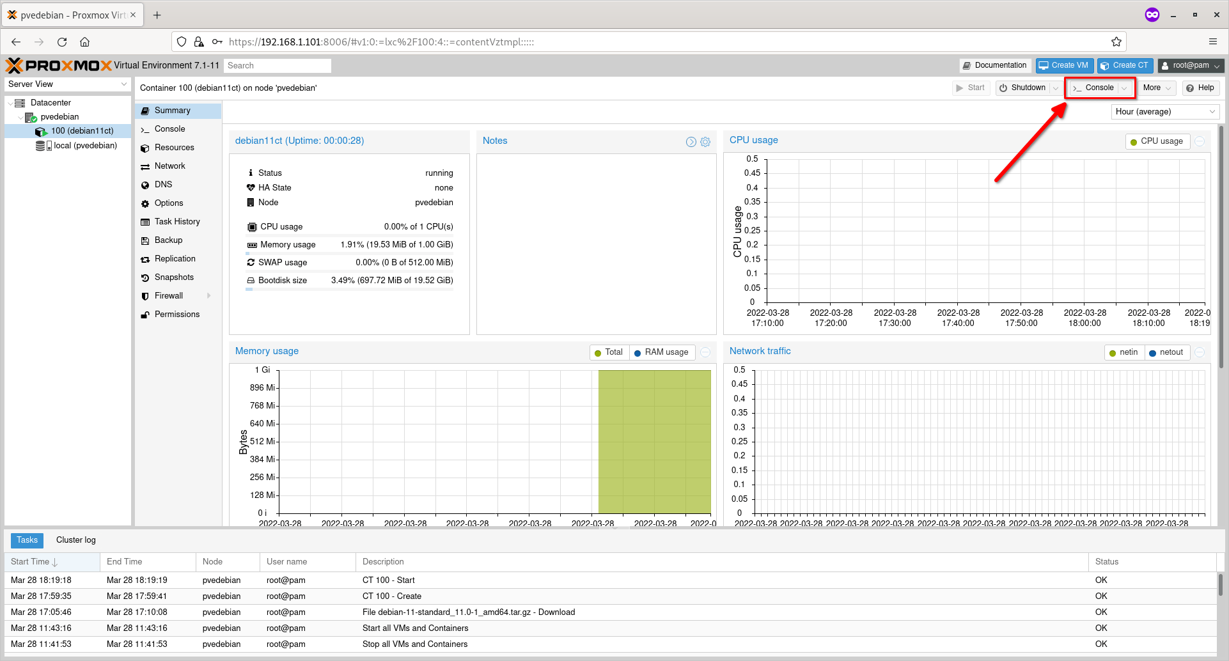Click the Bootdisk size usage bar
Screen dimensions: 1229x661
point(350,290)
